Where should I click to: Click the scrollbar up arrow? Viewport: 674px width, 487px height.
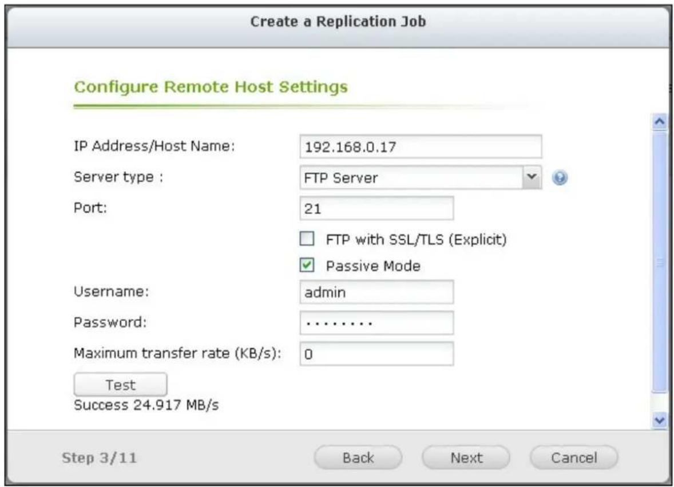tap(659, 122)
